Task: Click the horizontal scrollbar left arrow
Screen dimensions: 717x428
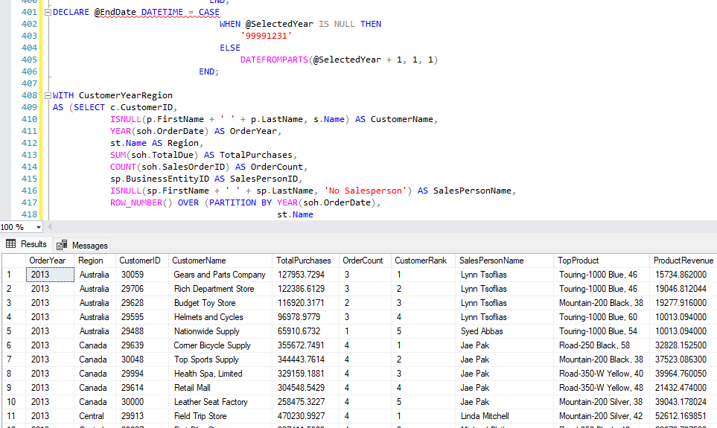Action: click(50, 227)
